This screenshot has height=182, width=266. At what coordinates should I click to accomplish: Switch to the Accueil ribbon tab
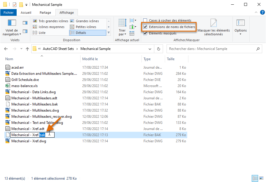click(x=26, y=13)
